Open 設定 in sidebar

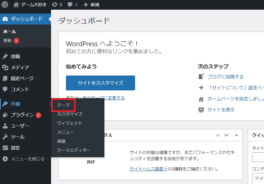coord(16,148)
